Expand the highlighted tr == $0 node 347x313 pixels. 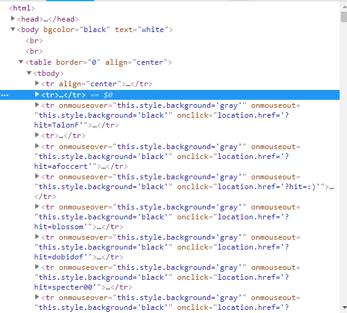pyautogui.click(x=37, y=94)
